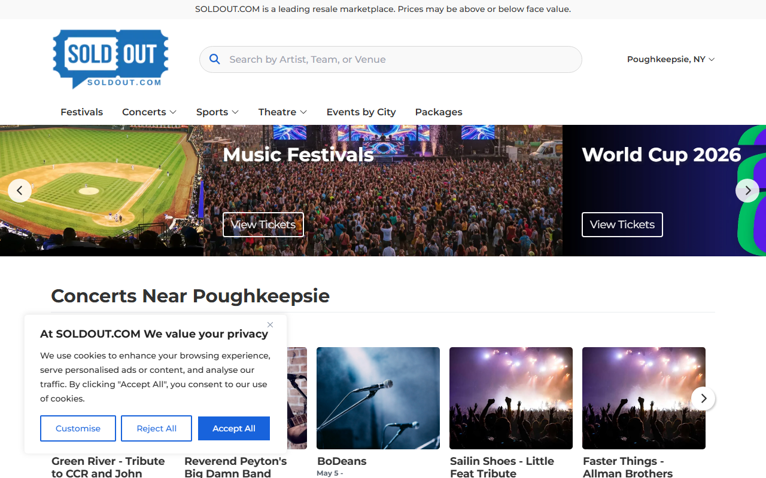
Task: Customise cookie preferences
Action: [x=78, y=428]
